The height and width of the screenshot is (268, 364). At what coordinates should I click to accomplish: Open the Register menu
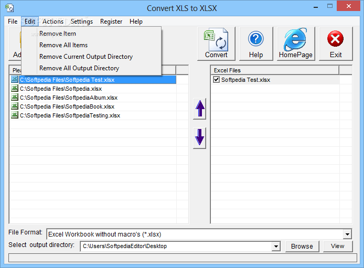coord(111,22)
